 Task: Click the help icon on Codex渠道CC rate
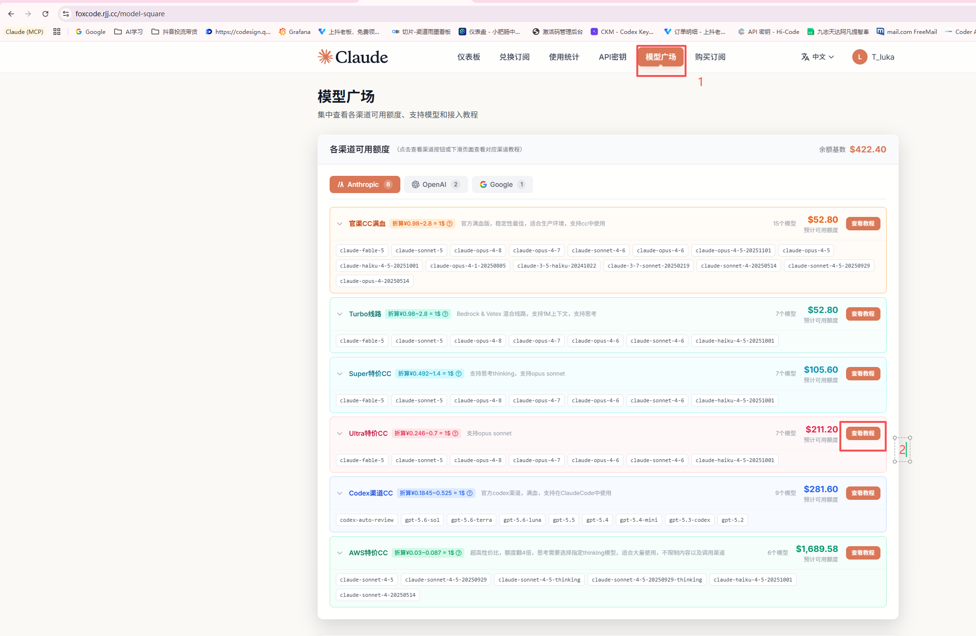pos(470,493)
